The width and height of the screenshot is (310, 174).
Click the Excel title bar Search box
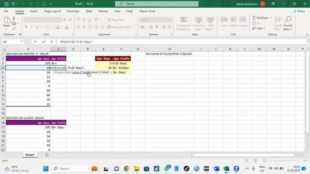coord(157,4)
